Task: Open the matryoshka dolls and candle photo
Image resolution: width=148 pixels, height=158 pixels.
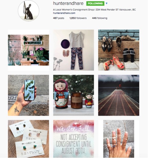Action: click(x=74, y=95)
